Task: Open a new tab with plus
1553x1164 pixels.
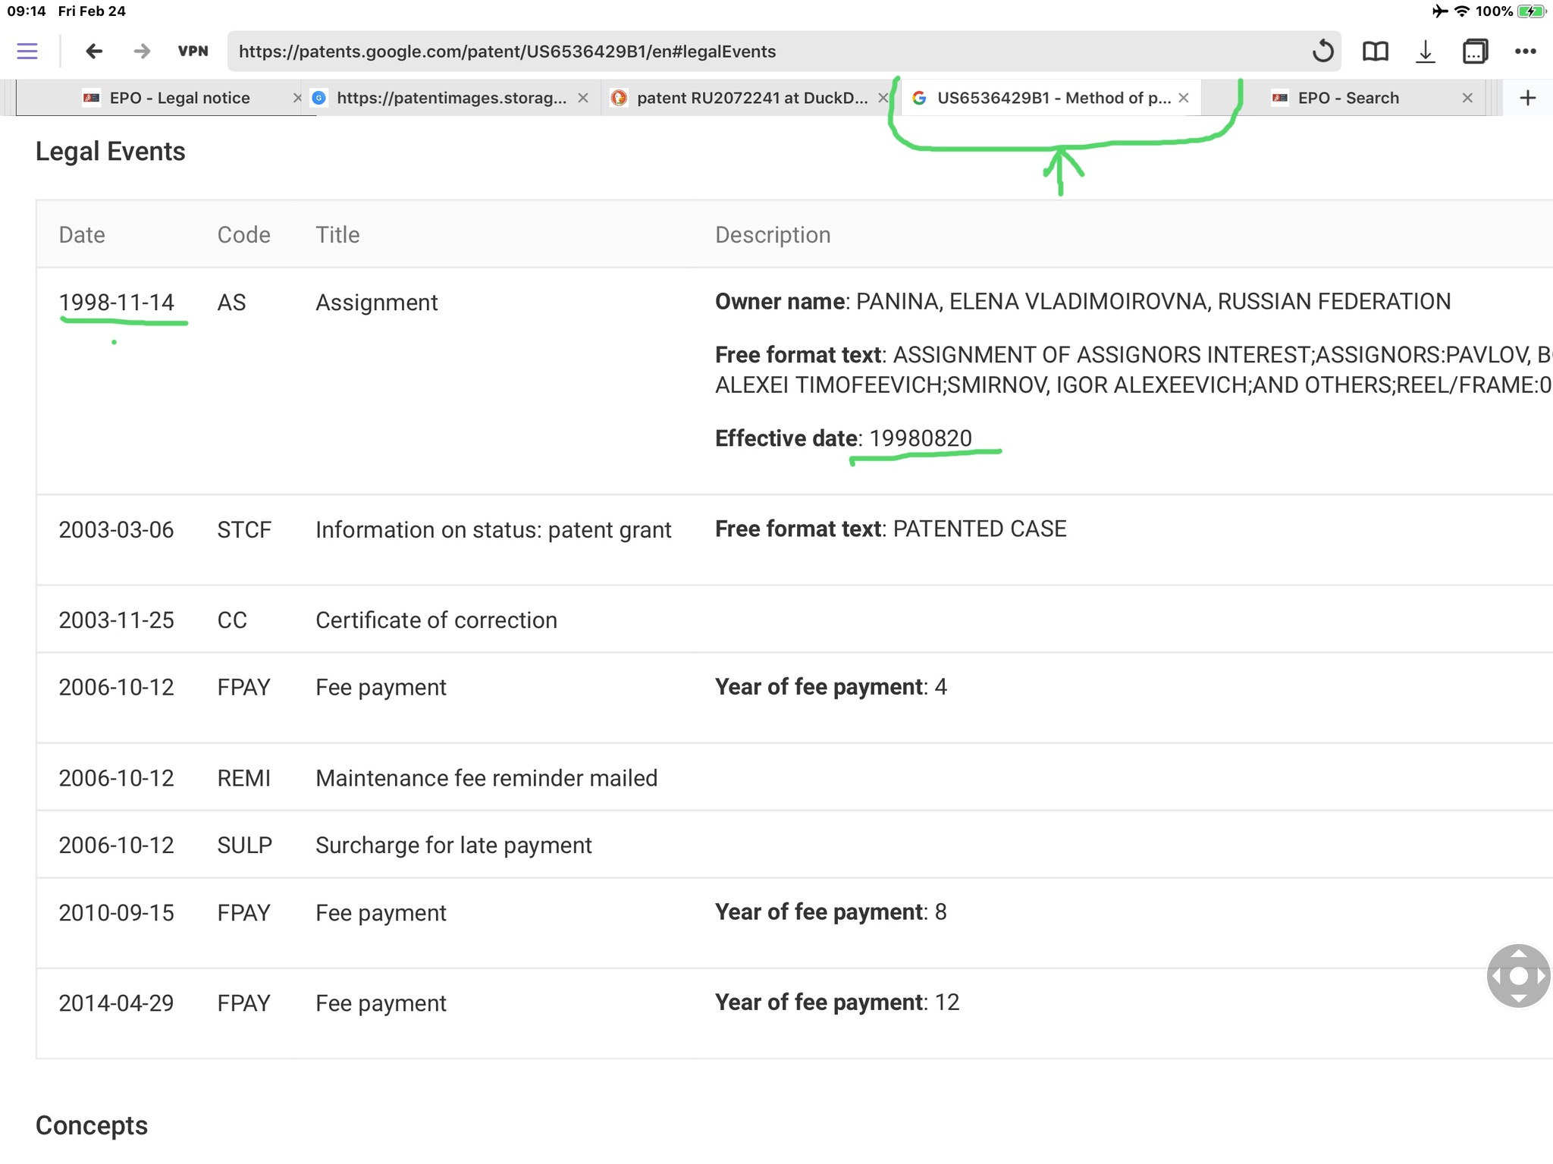Action: (1528, 98)
